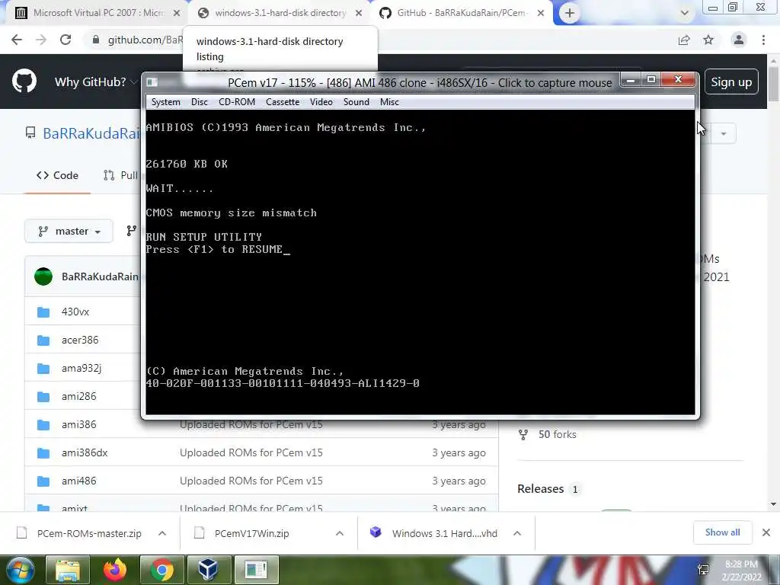Open Windows Explorer from taskbar

click(x=68, y=570)
